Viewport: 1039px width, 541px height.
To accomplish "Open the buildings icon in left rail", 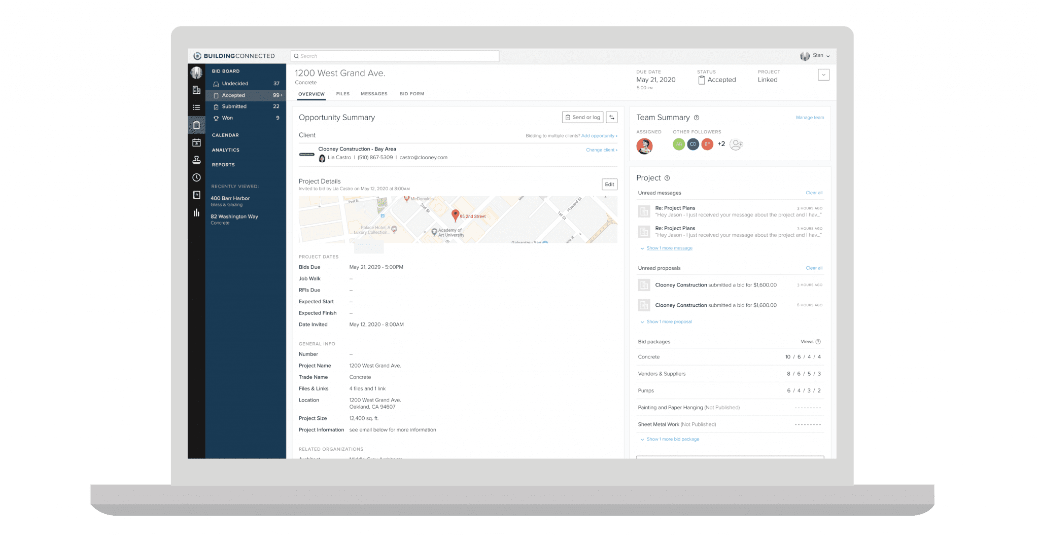I will coord(196,90).
